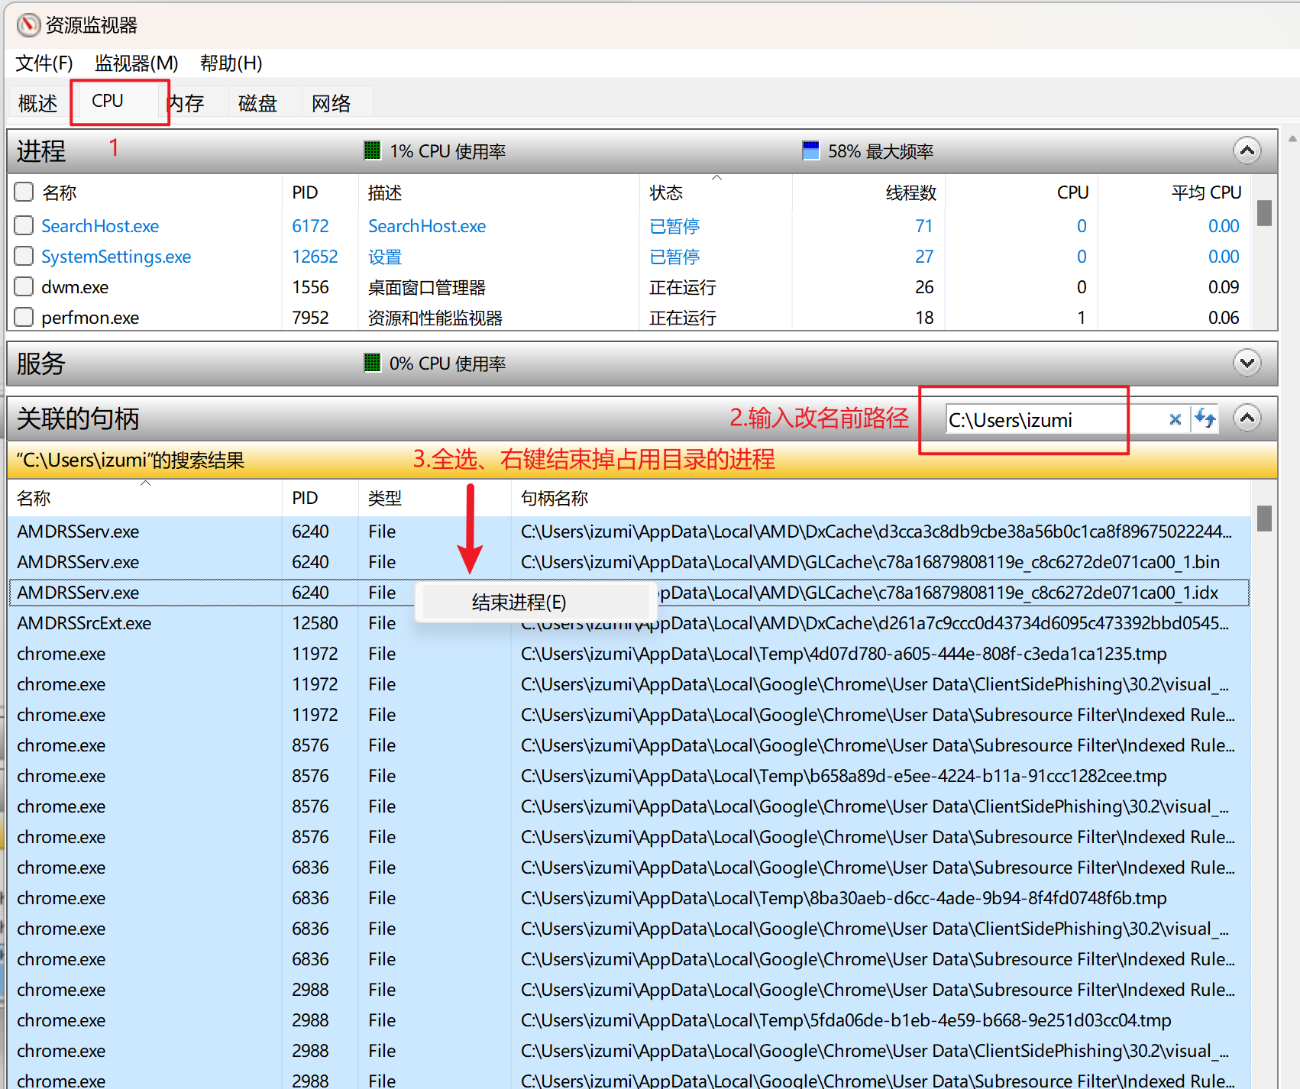Expand the 服务 section
1300x1089 pixels.
(1247, 363)
